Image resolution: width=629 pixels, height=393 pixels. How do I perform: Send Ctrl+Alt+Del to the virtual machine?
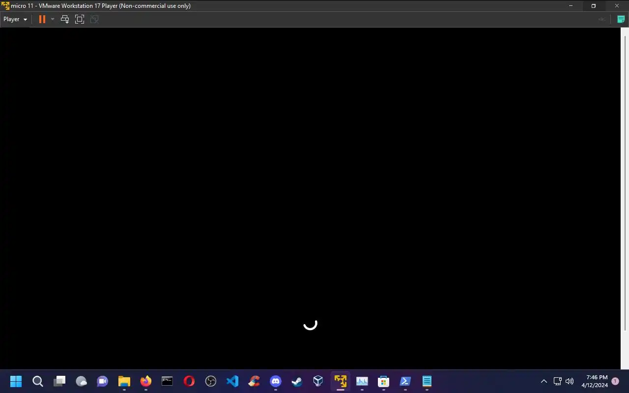point(64,19)
